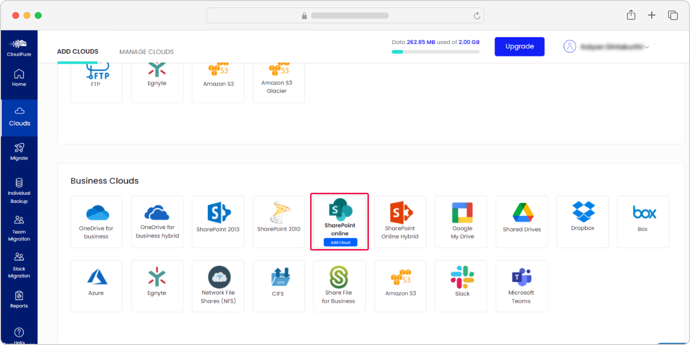Open Reports in the sidebar
Viewport: 690px width, 345px height.
pyautogui.click(x=19, y=300)
